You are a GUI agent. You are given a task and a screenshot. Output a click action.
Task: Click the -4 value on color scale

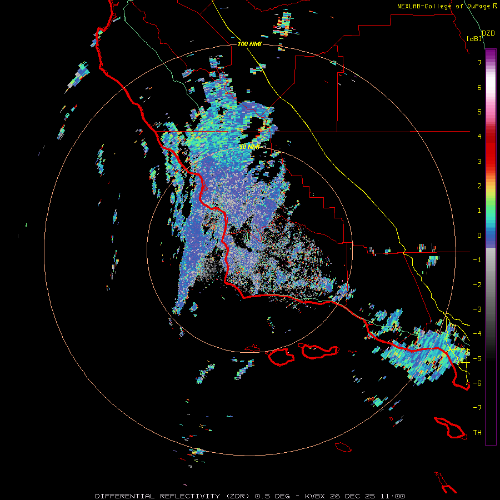[477, 334]
